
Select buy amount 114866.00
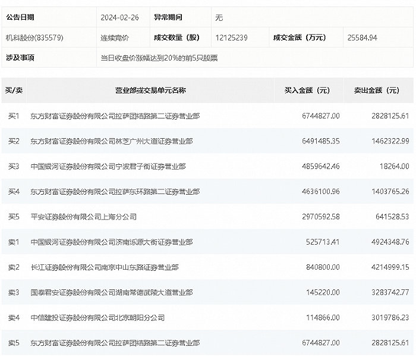(x=323, y=317)
